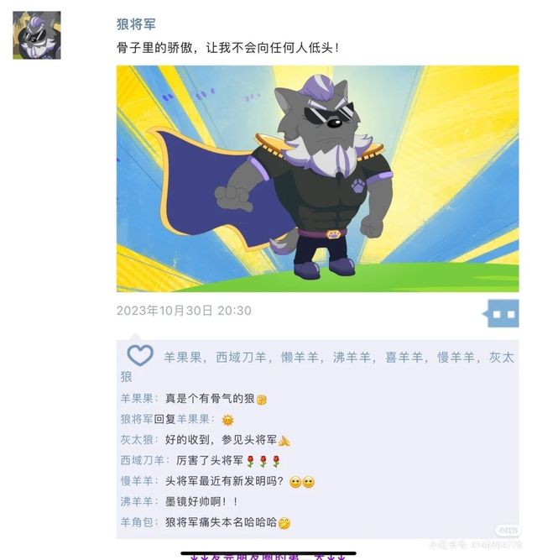Open 沸羊羊 in the likes list
This screenshot has height=560, width=537.
352,357
